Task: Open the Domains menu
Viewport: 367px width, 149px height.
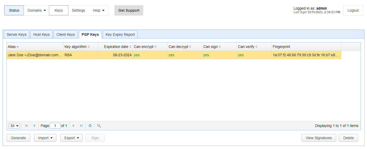Action: pos(37,10)
